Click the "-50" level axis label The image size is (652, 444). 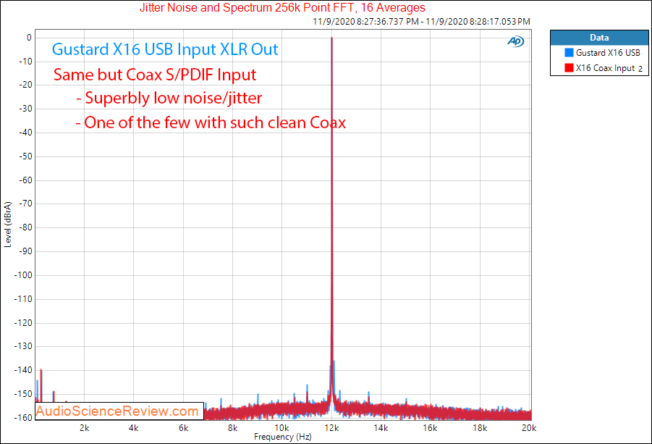26,156
